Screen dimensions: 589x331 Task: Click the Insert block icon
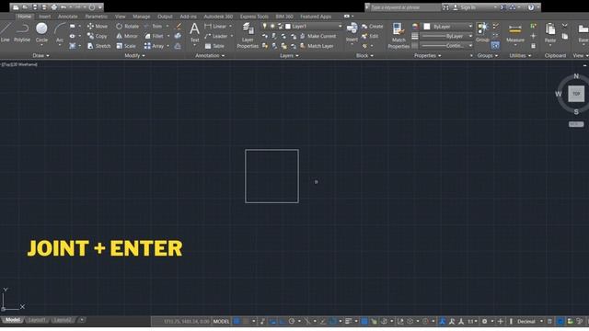[x=352, y=32]
